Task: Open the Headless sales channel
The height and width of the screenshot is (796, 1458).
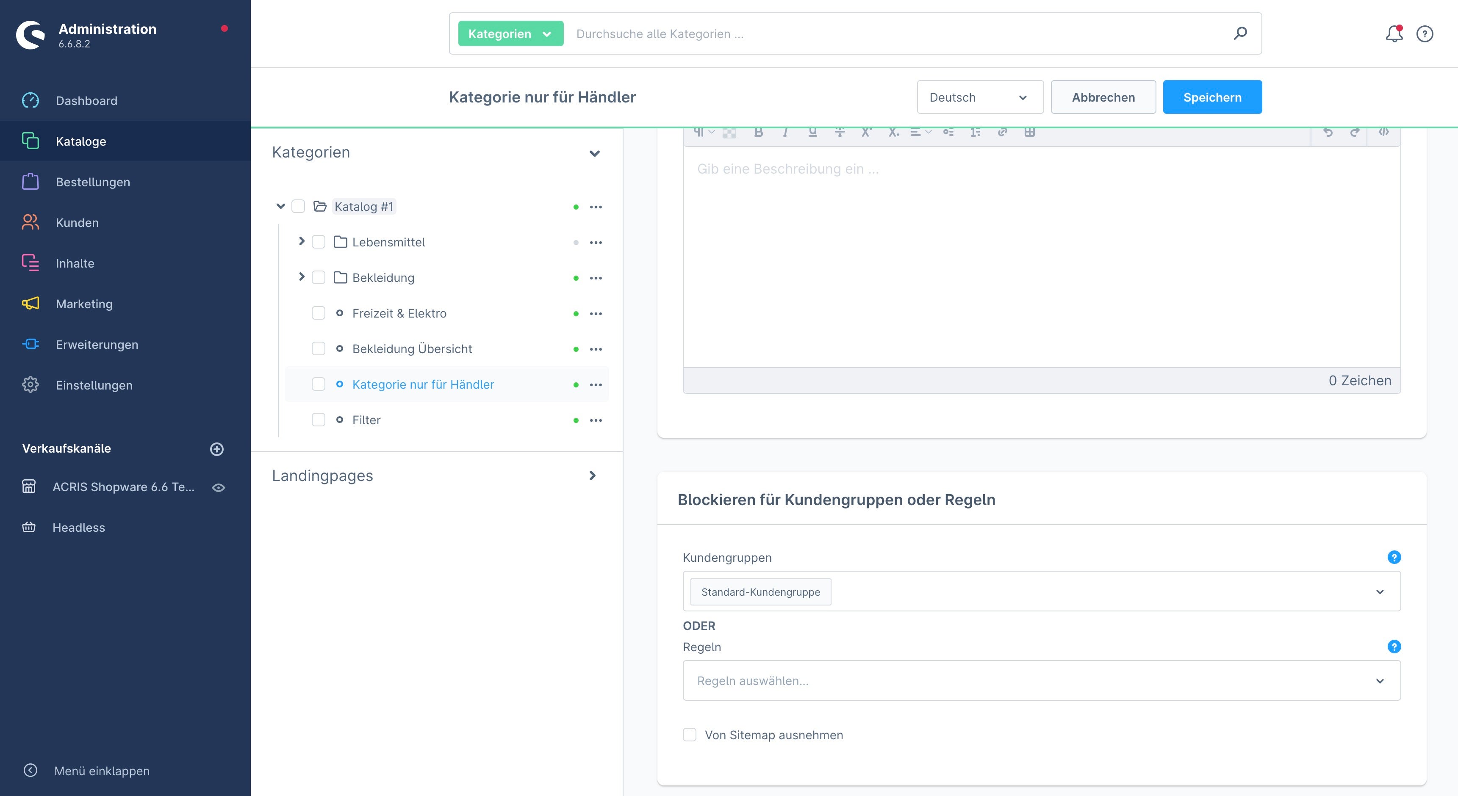Action: (x=79, y=528)
